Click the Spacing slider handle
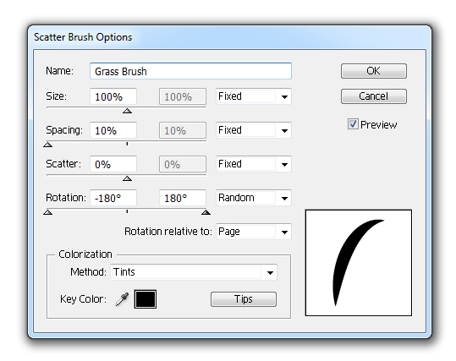Screen dimensions: 456x361 click(x=48, y=145)
